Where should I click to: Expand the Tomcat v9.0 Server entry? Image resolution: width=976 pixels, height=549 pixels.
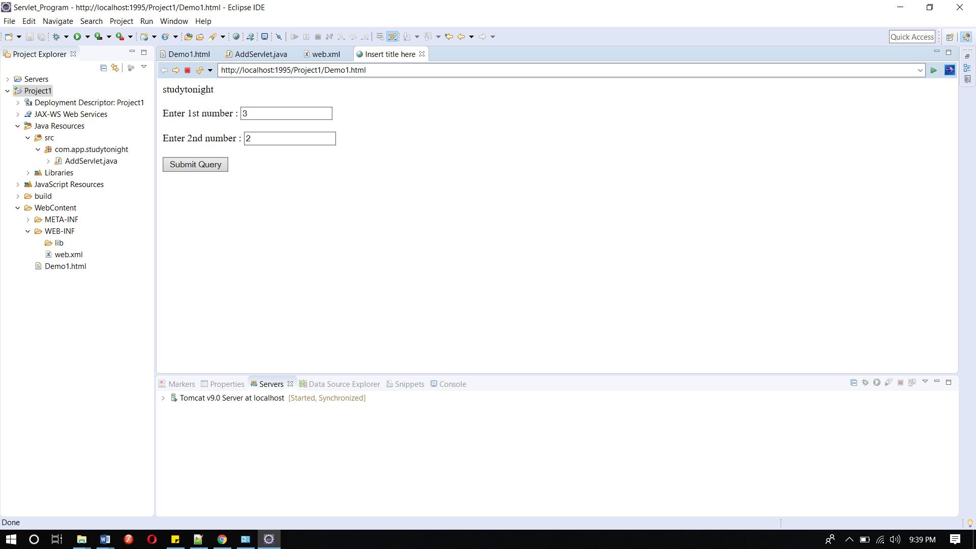coord(163,398)
